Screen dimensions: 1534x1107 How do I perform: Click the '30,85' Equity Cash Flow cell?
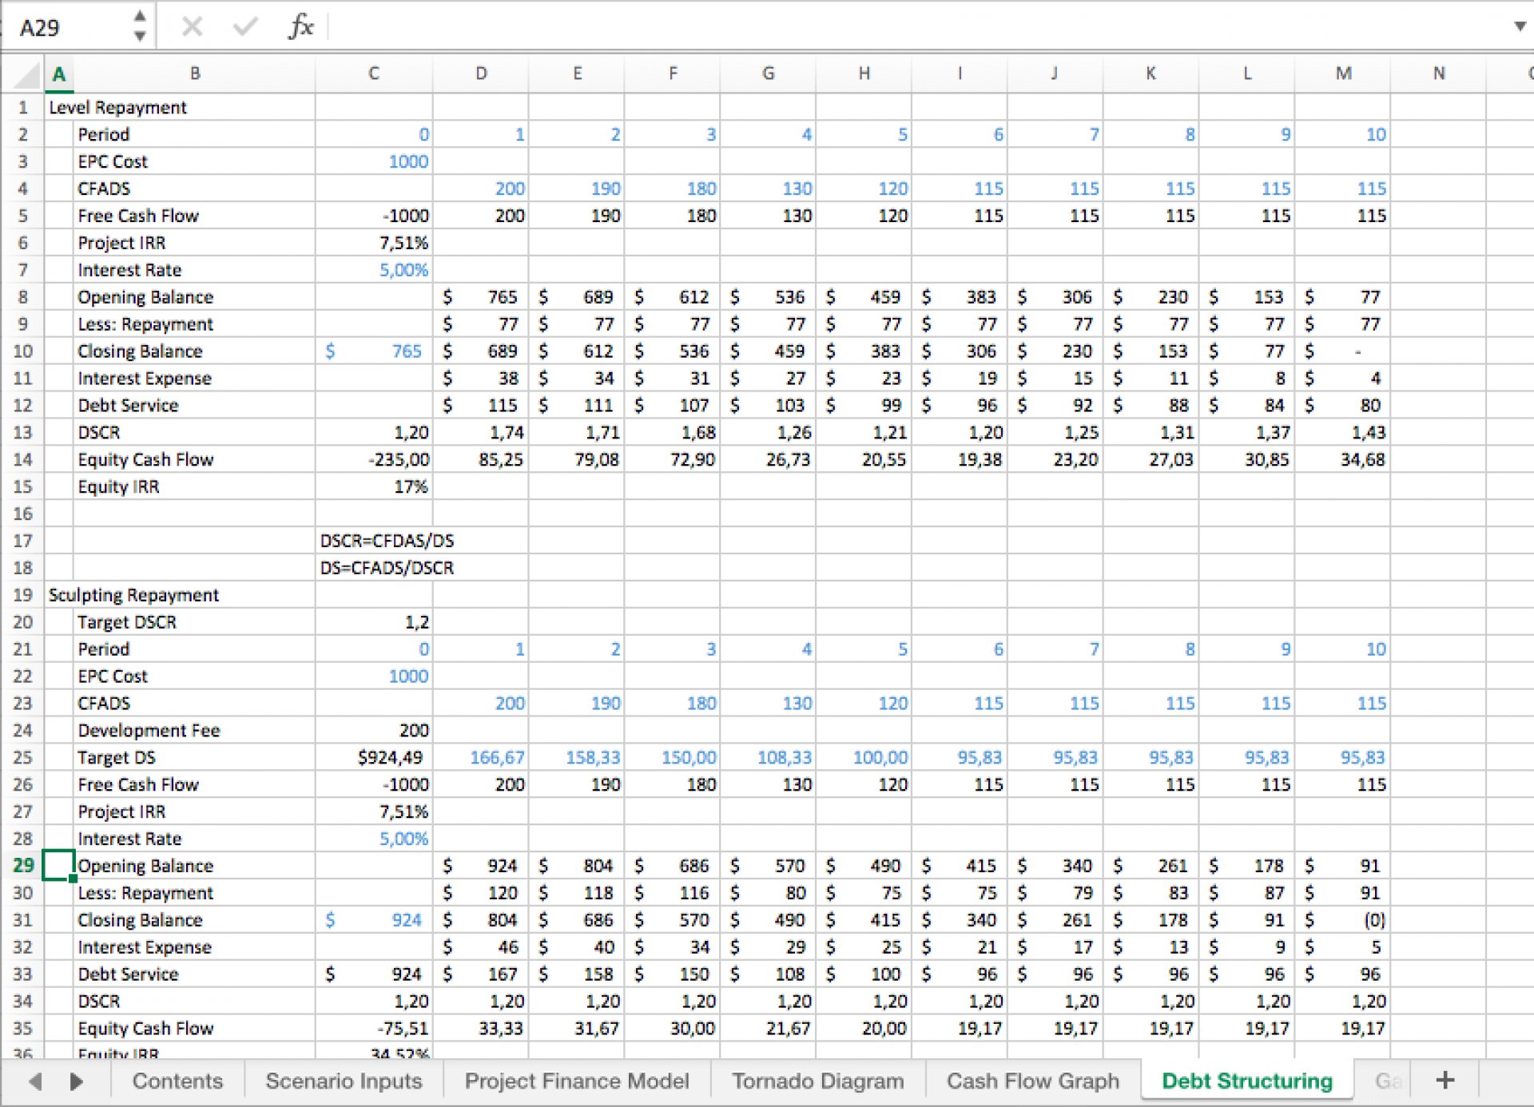click(1247, 459)
